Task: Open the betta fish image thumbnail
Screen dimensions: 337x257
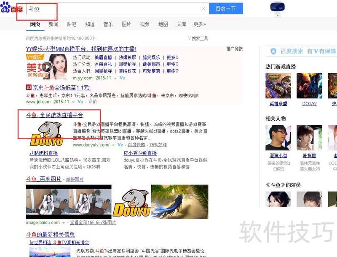Action: click(180, 202)
